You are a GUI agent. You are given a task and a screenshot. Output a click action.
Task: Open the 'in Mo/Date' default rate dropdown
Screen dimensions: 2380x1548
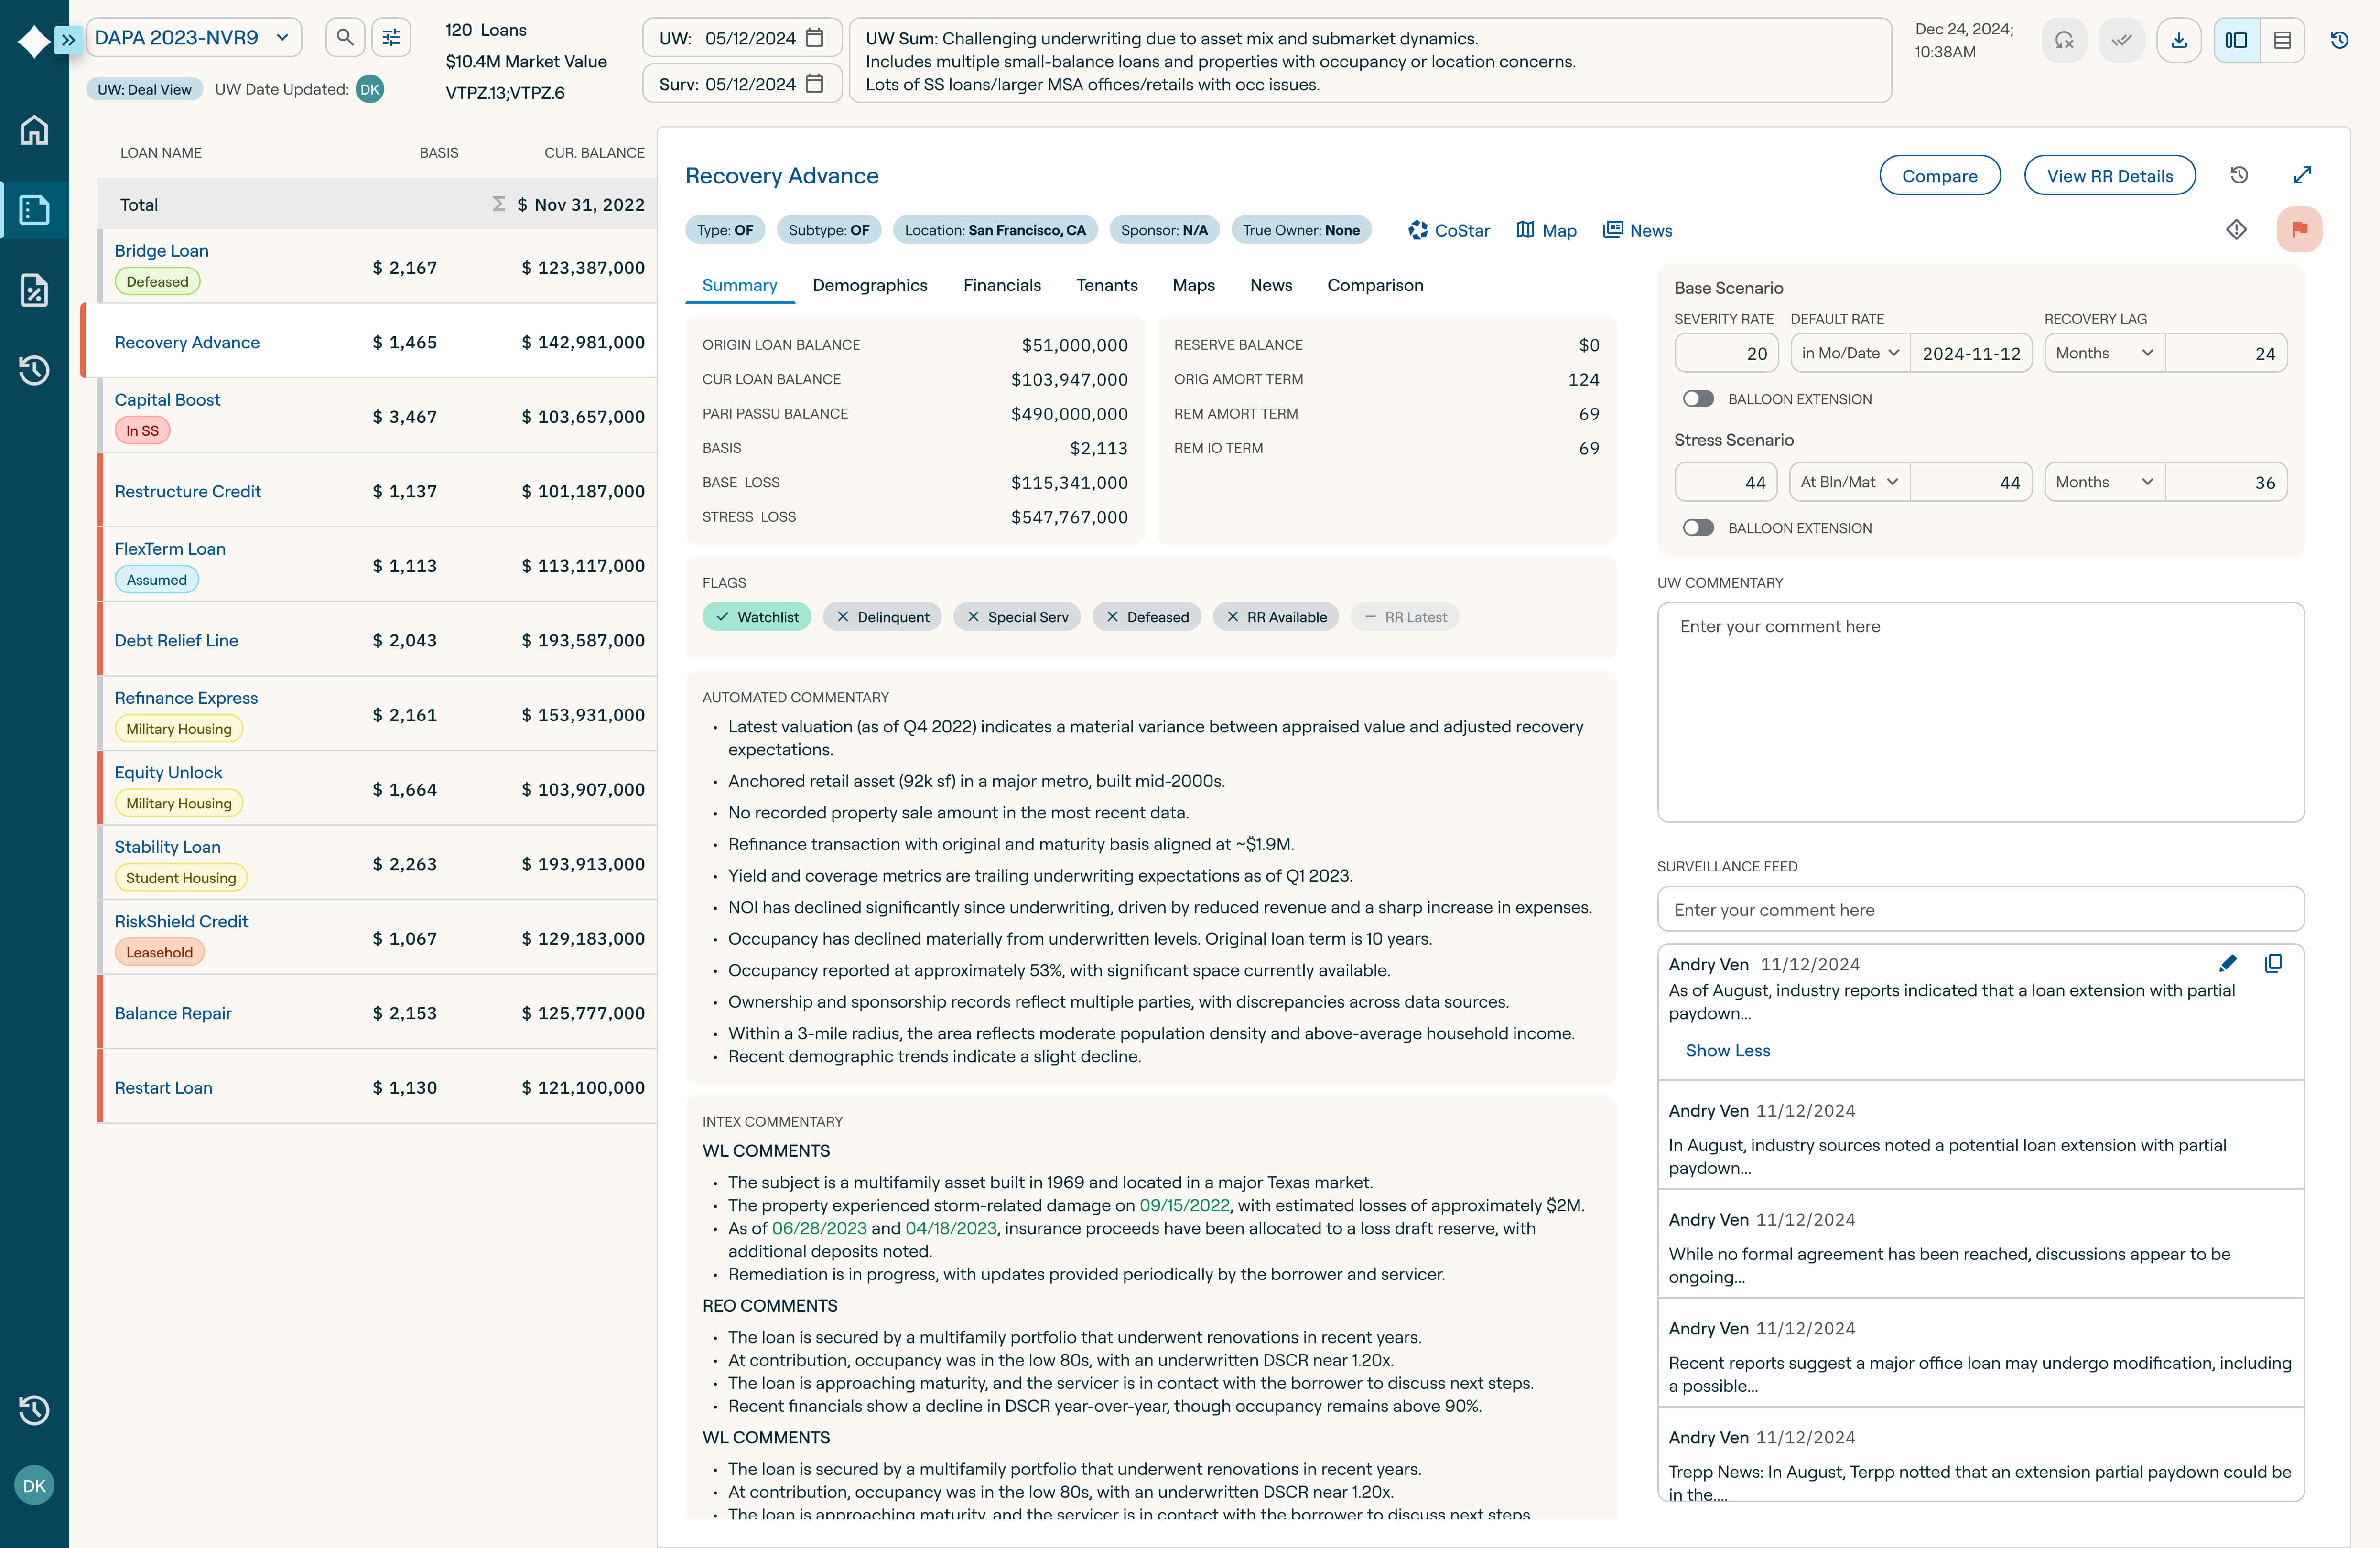click(x=1849, y=353)
